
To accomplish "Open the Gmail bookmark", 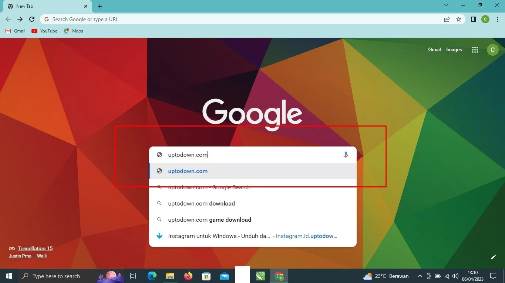I will click(16, 31).
